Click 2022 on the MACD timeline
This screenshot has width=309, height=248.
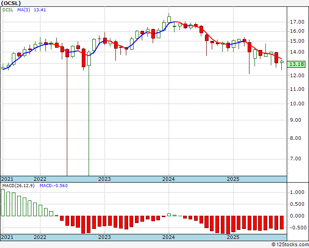coord(40,237)
